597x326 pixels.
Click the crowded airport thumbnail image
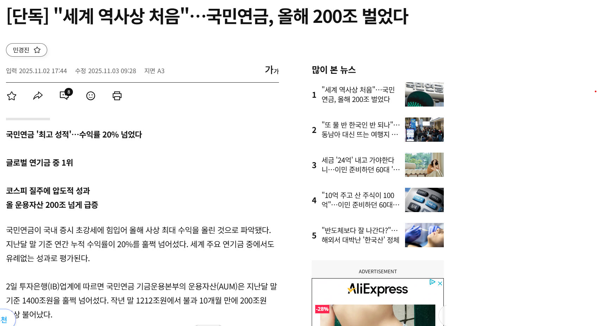tap(424, 130)
